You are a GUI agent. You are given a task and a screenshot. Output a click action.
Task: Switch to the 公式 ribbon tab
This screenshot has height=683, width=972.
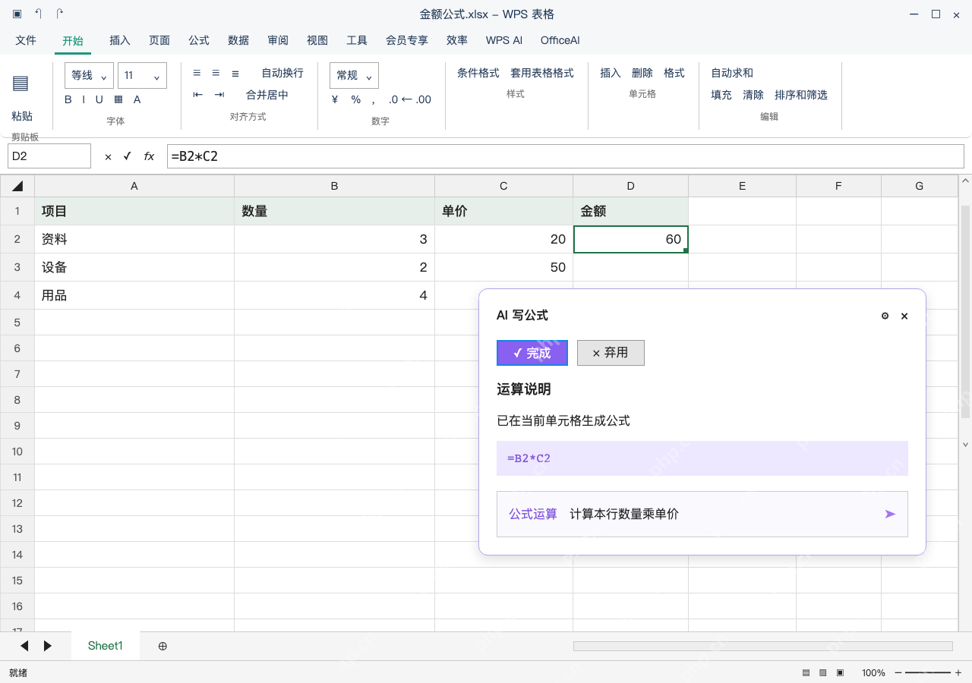click(199, 40)
